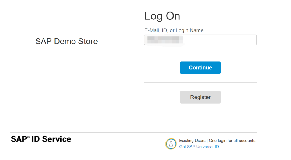Image resolution: width=291 pixels, height=160 pixels.
Task: Click the SAP ID Service logo text
Action: (x=41, y=139)
